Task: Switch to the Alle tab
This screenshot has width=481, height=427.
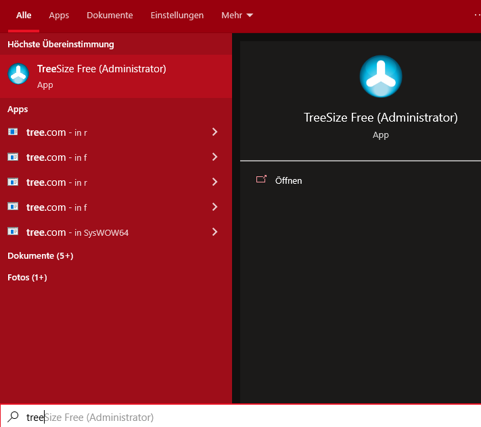Action: [x=24, y=16]
